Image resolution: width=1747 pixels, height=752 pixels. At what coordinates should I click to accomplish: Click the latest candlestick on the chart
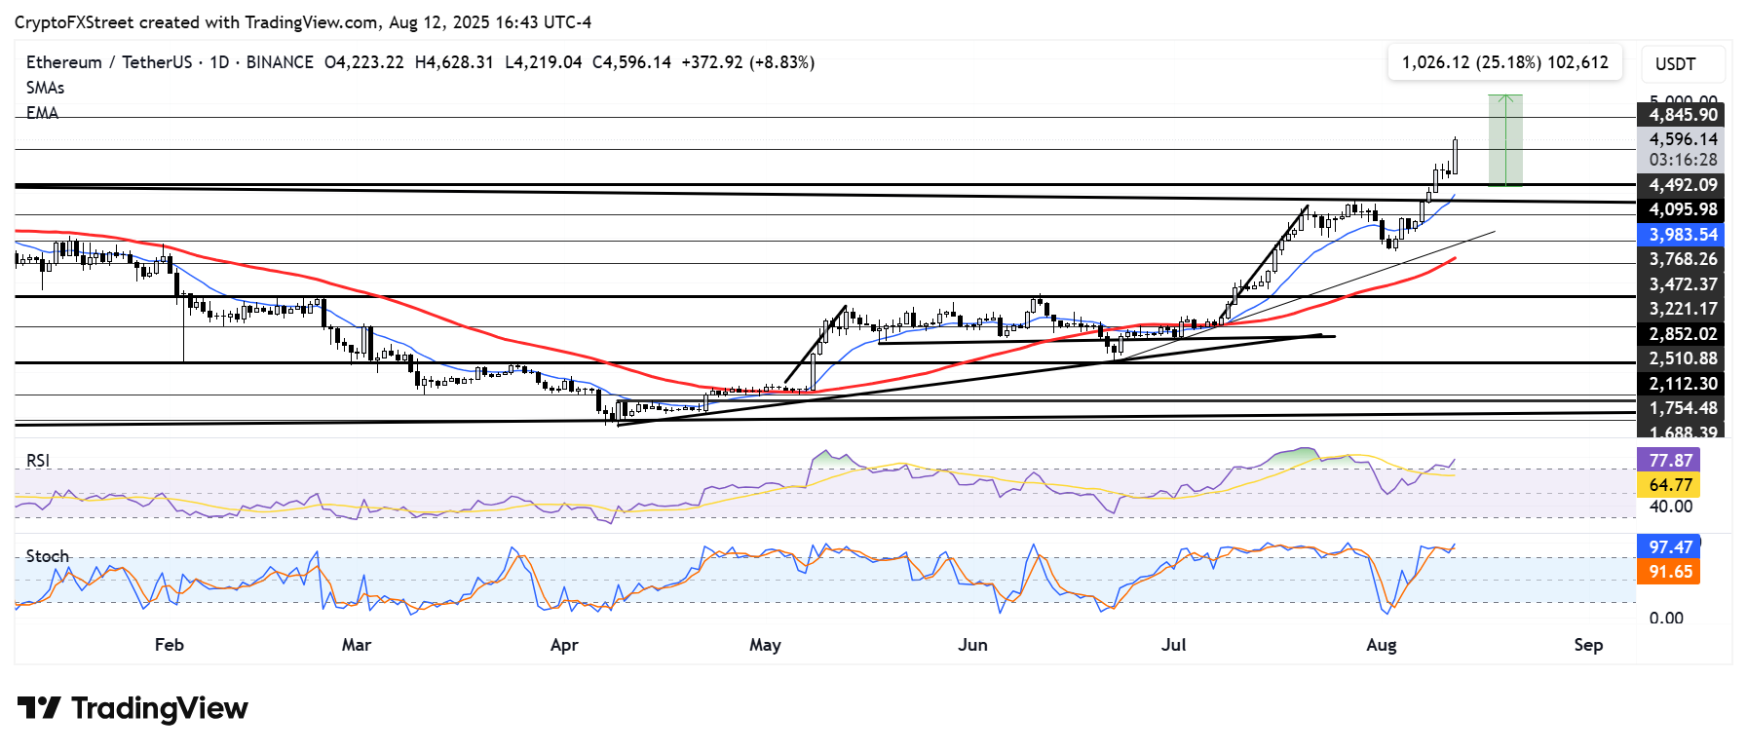coord(1455,156)
